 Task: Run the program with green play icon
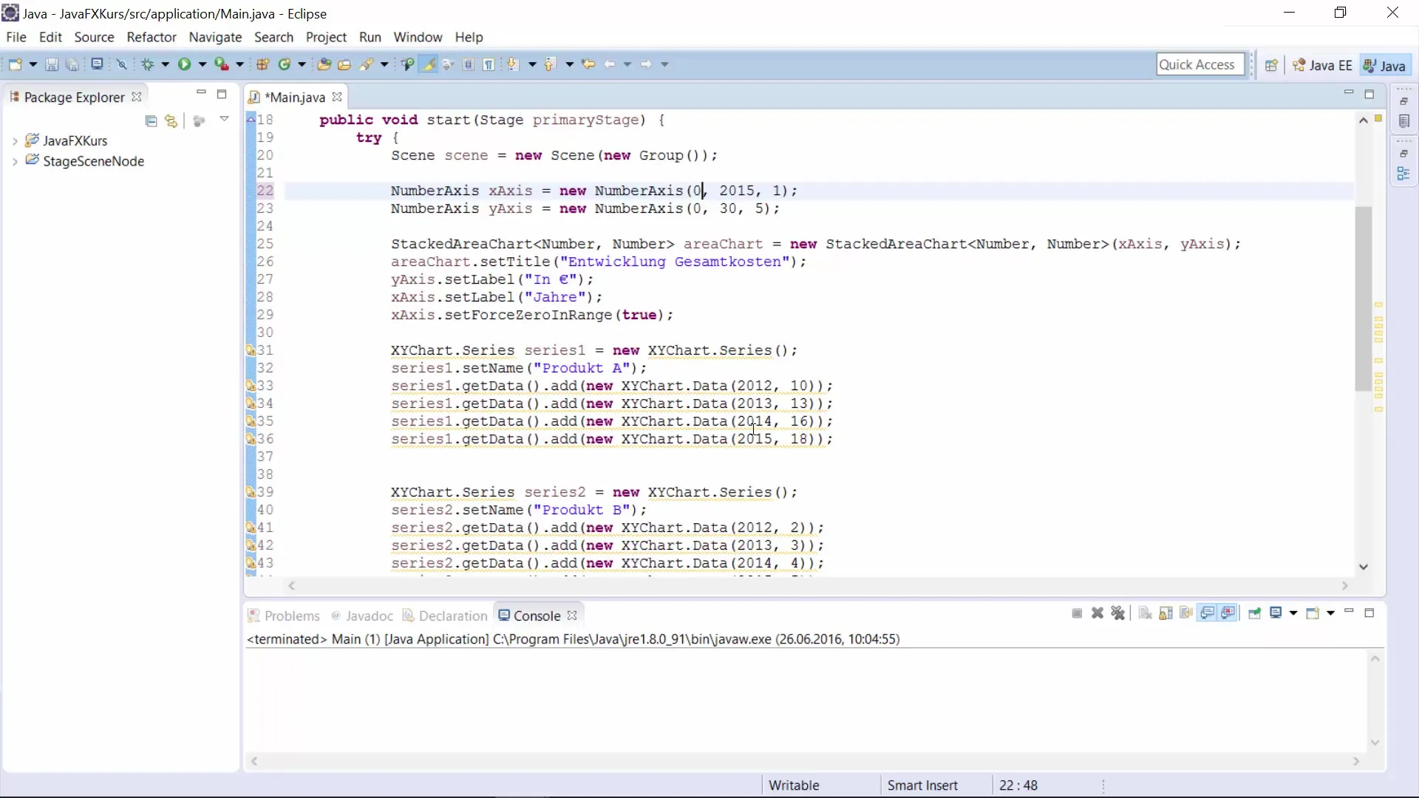tap(184, 65)
